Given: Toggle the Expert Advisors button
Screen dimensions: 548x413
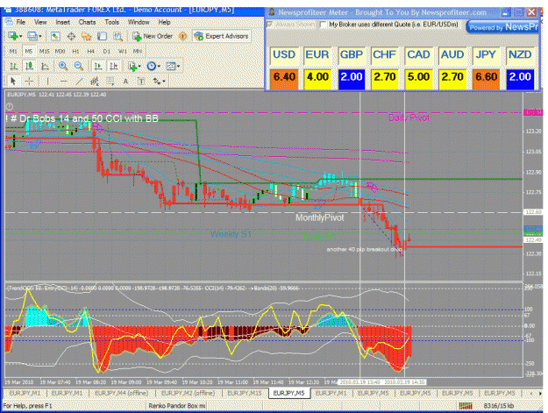Looking at the screenshot, I should [222, 36].
